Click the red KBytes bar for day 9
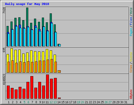The height and width of the screenshot is (105, 134). (40, 90)
